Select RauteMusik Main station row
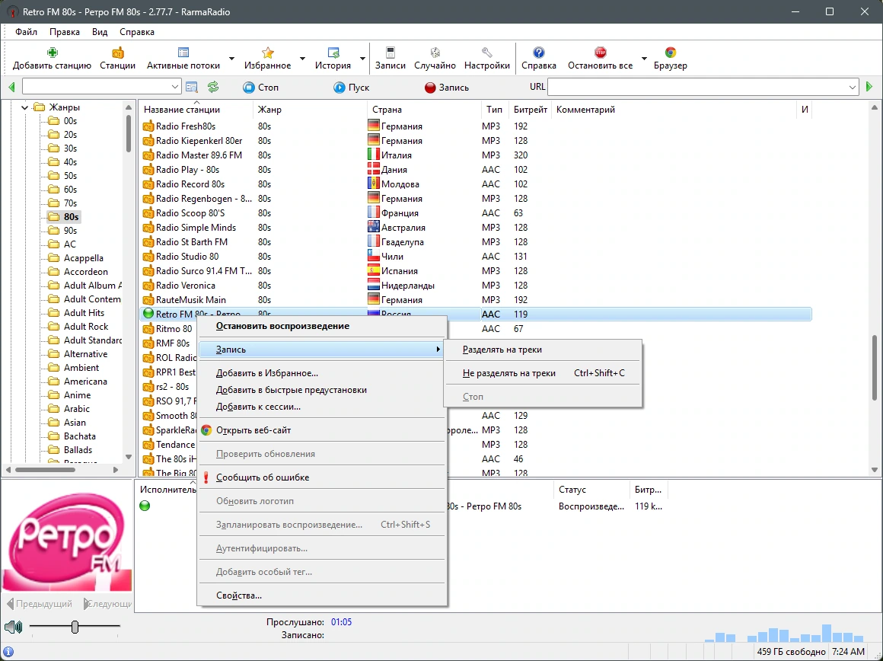The width and height of the screenshot is (883, 661). click(475, 300)
